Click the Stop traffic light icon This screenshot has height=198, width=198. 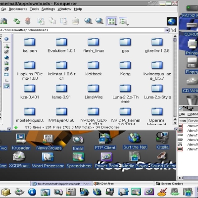pos(28,21)
